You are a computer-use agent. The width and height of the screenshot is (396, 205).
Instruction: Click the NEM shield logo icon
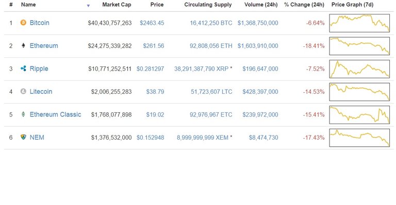[23, 137]
